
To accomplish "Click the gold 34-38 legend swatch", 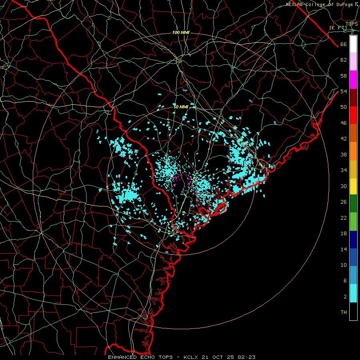I will click(x=353, y=169).
